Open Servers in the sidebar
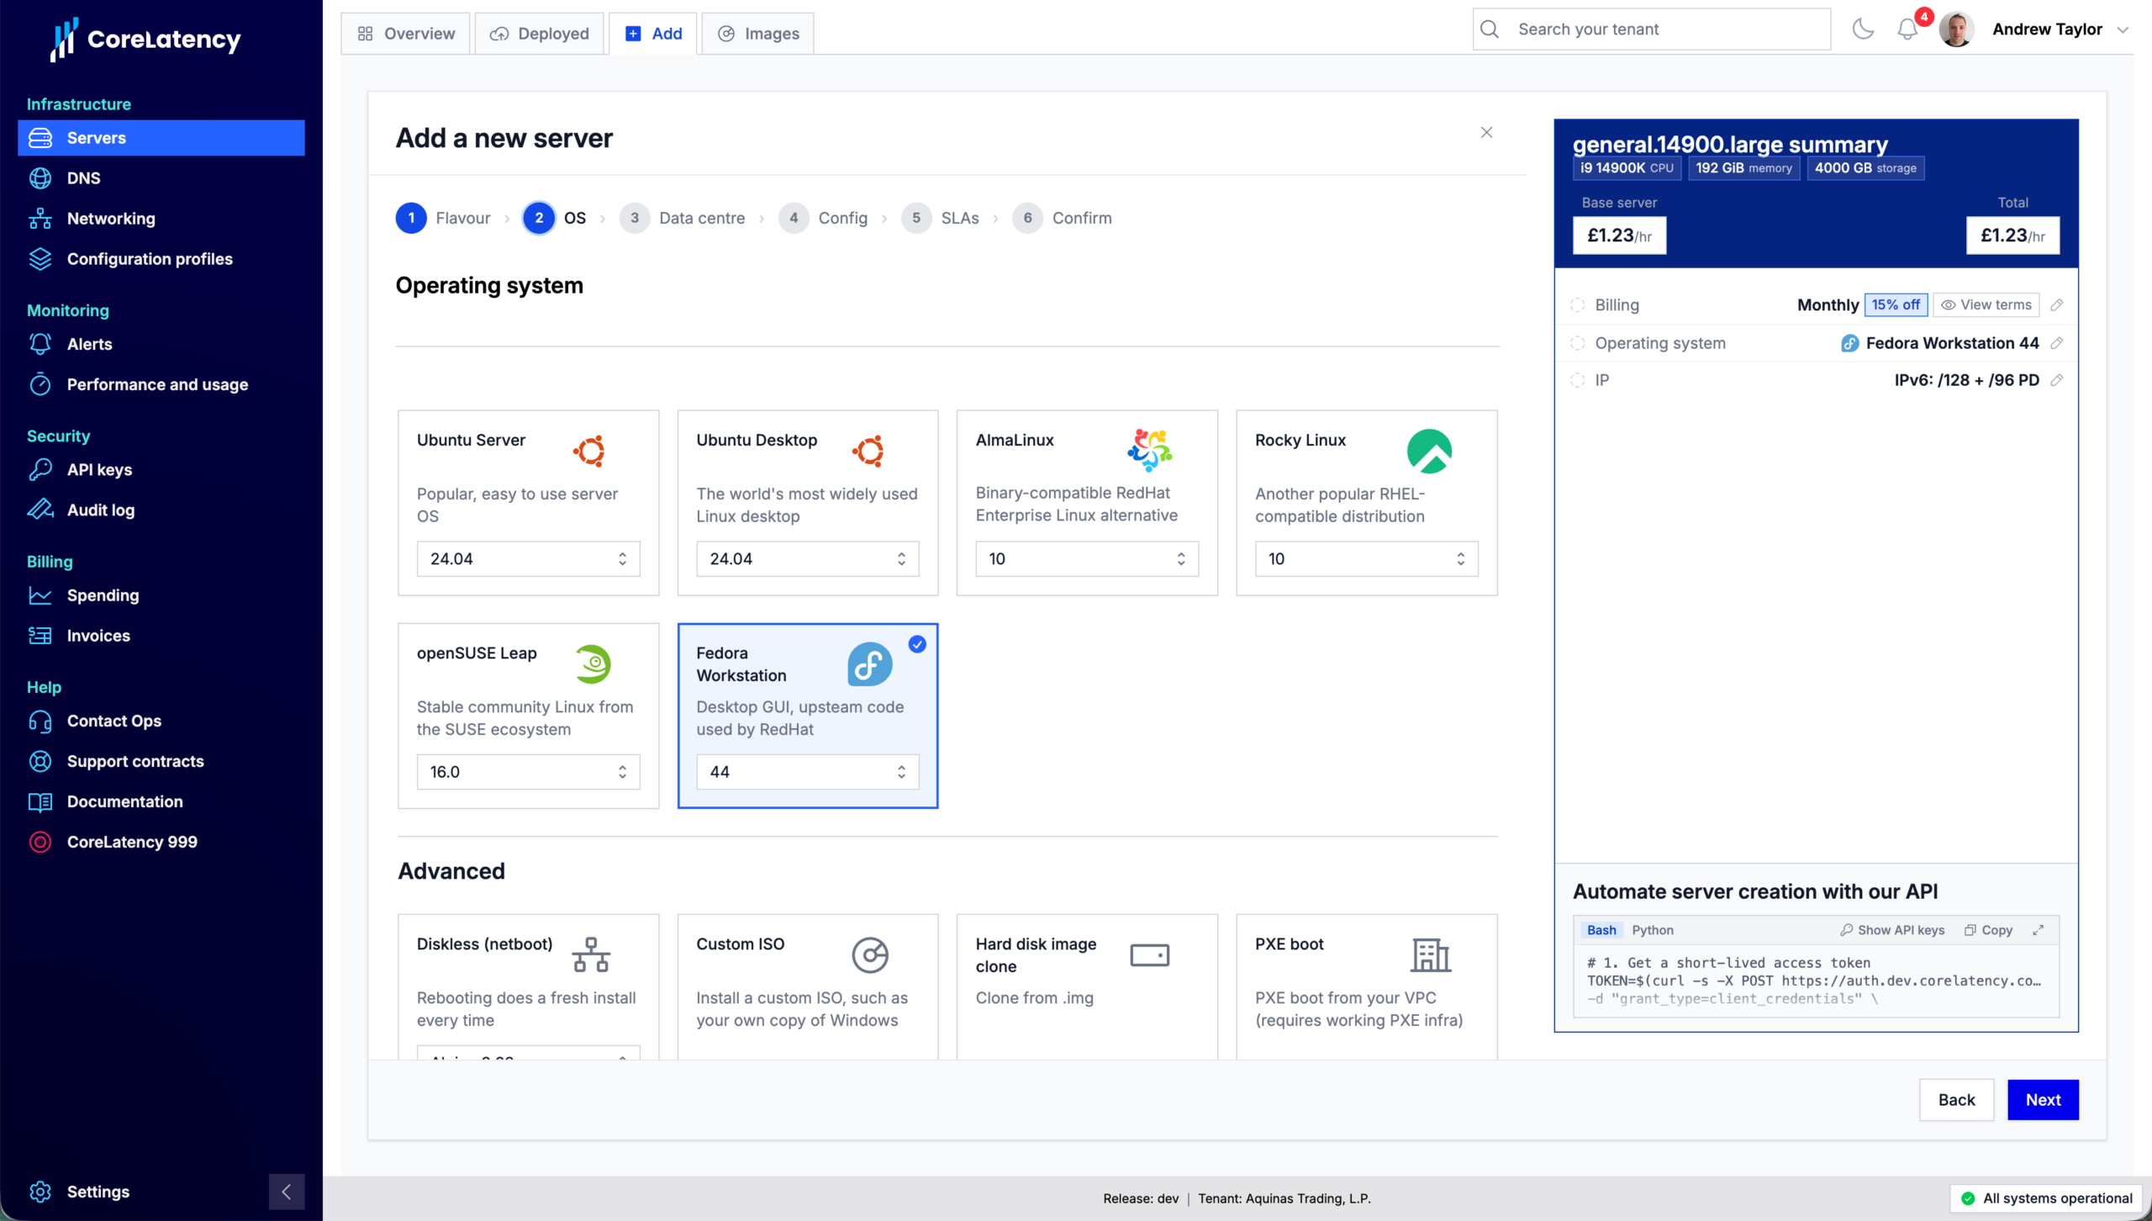 coord(161,138)
